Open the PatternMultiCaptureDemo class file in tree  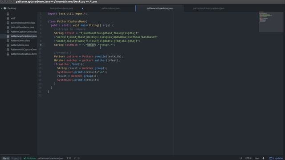[x=24, y=49]
